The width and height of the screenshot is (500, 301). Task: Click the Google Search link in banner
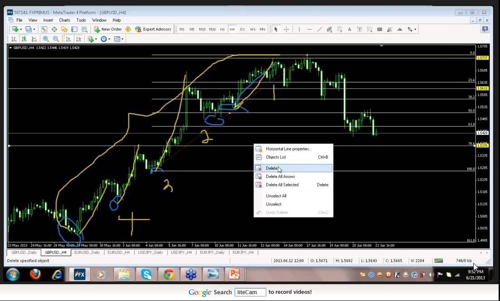click(210, 292)
